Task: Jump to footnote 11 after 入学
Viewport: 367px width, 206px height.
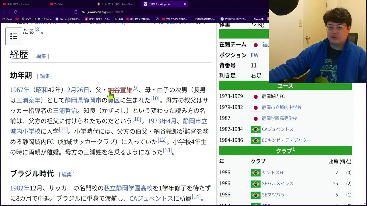Action: (63, 129)
